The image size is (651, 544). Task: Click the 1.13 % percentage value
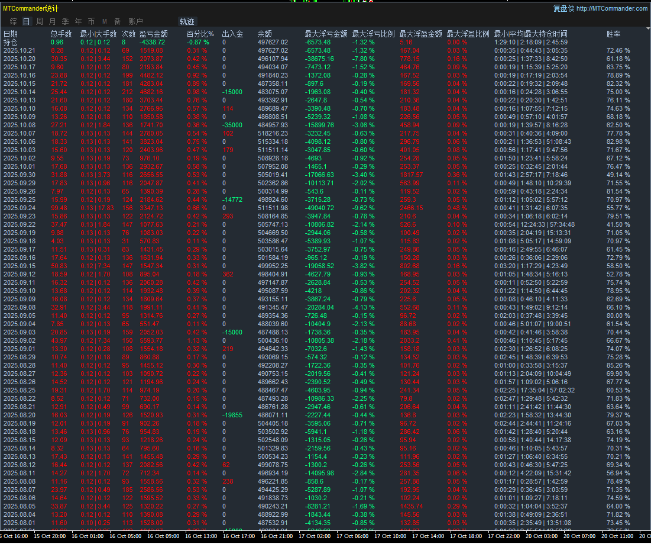(197, 340)
